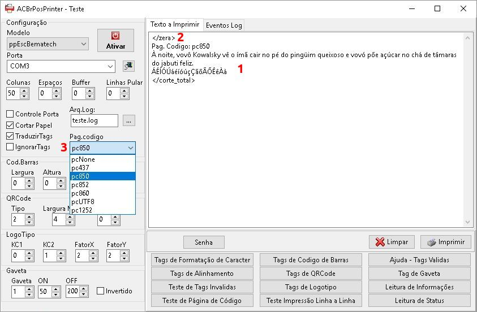Select pc1252 in the code page list
This screenshot has height=312, width=477.
[x=102, y=210]
